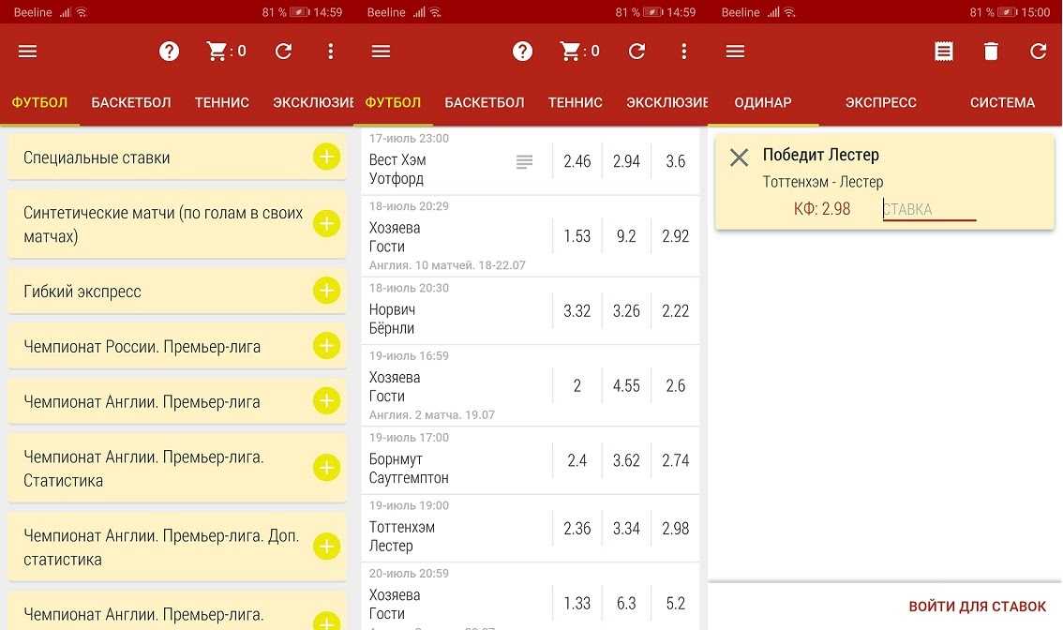Expand Чемпионат Англии. Премьер-лига plus
This screenshot has height=630, width=1063.
point(326,400)
